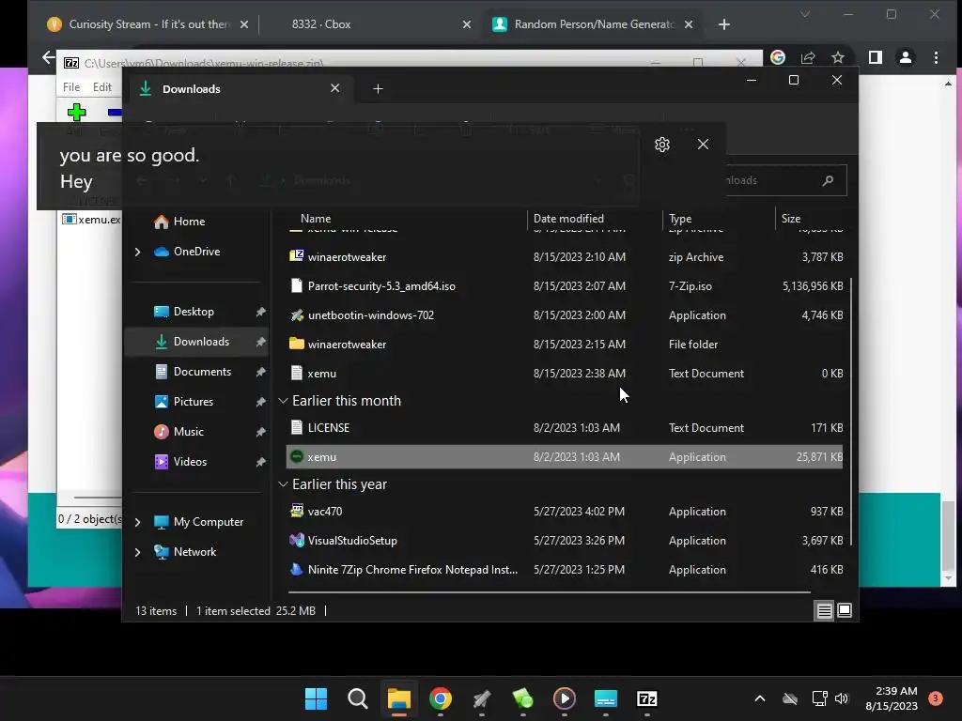Open live captions settings gear
Screen dimensions: 962x721
[x=662, y=145]
